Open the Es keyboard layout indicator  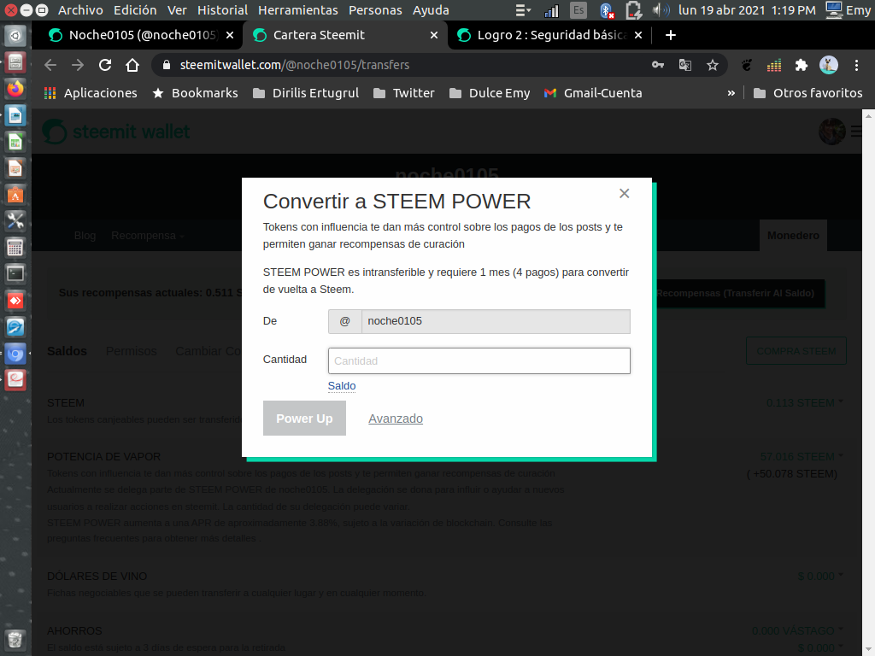coord(578,10)
